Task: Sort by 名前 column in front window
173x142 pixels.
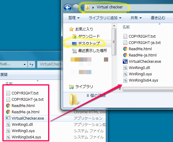Action: click(x=126, y=27)
